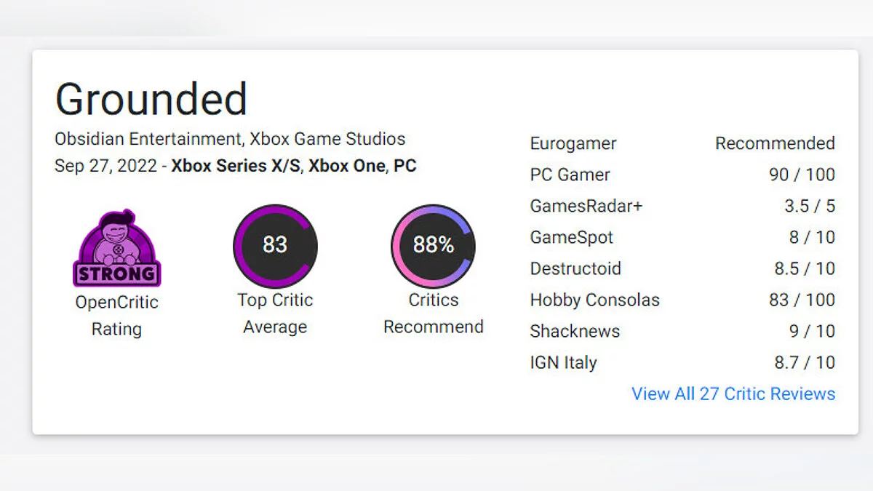This screenshot has width=873, height=491.
Task: Click the Obsidian Entertainment, Xbox Game Studios text
Action: point(230,138)
